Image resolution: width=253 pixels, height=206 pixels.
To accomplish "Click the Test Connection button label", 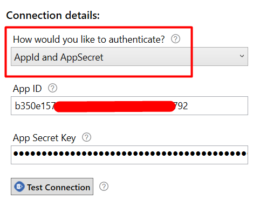I will pos(58,187).
